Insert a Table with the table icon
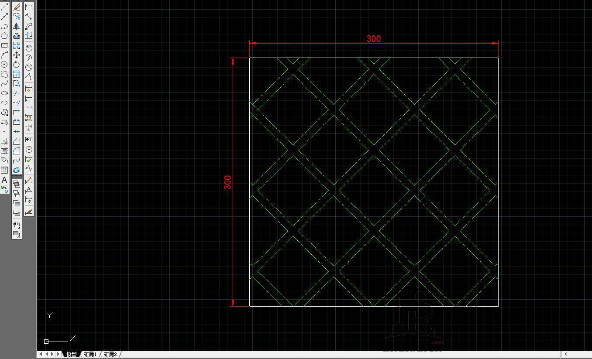Image resolution: width=592 pixels, height=359 pixels. [4, 170]
